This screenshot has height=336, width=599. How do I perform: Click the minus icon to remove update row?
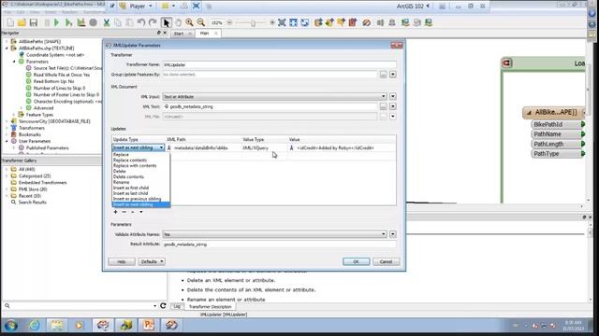pos(124,212)
